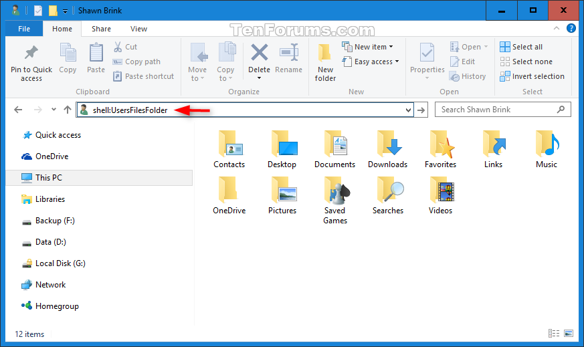Click the address bar text field

point(245,110)
